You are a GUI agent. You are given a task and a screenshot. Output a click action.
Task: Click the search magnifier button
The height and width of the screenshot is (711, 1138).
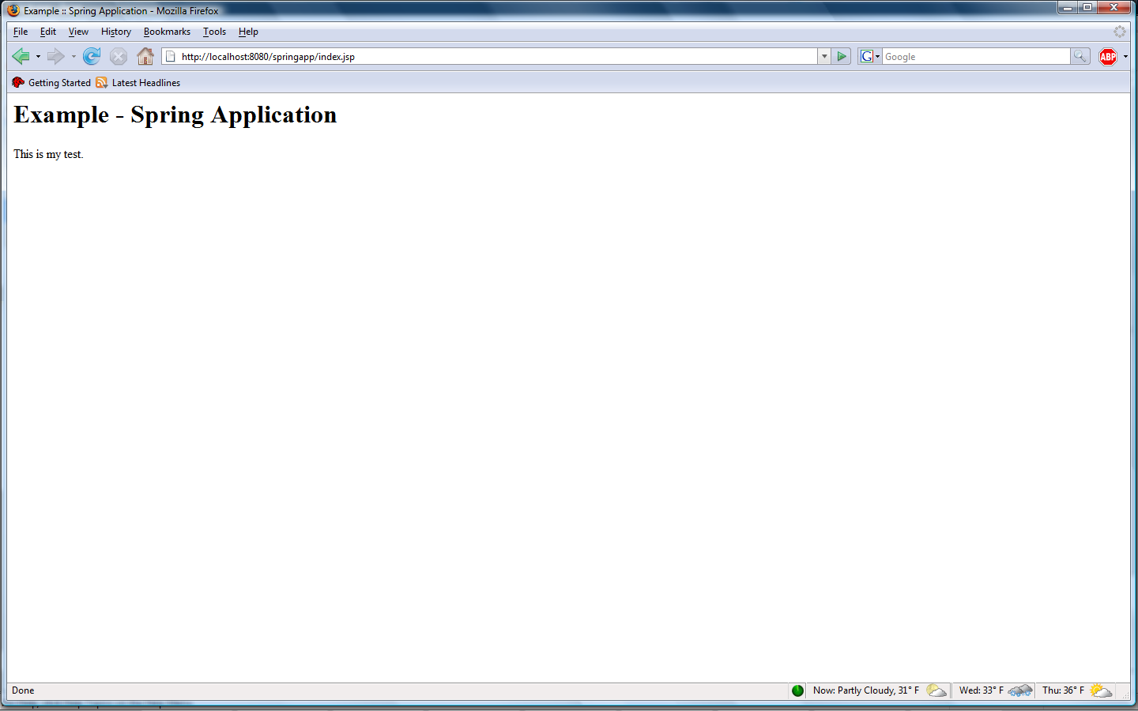click(x=1080, y=56)
